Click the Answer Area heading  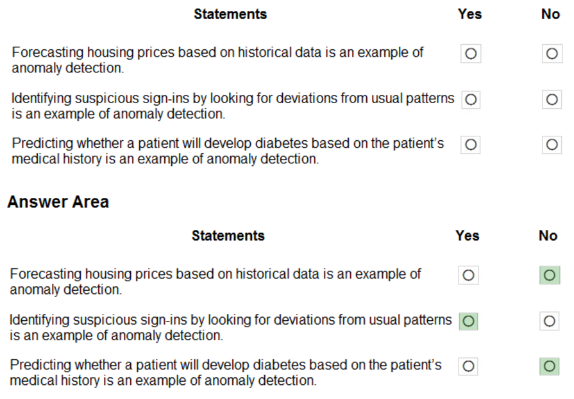click(58, 202)
